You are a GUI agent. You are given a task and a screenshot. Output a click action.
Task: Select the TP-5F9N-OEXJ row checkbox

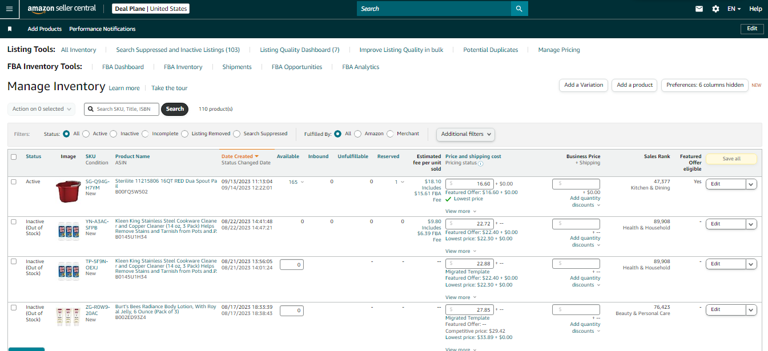pyautogui.click(x=14, y=261)
